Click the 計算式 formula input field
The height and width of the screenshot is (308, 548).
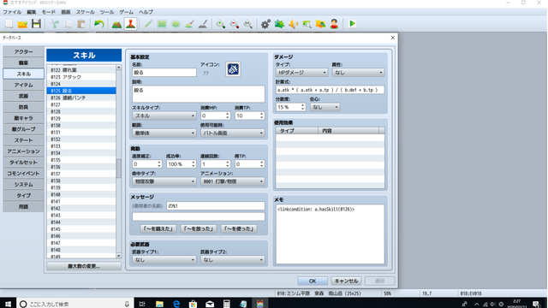330,90
